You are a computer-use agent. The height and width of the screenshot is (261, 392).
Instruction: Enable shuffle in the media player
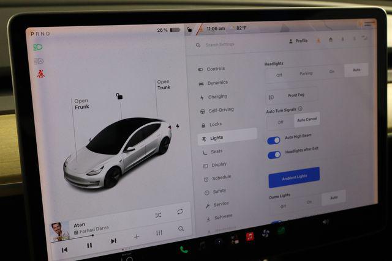click(158, 215)
